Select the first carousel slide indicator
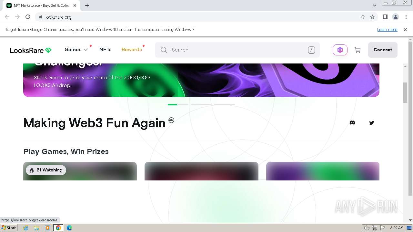The width and height of the screenshot is (413, 232). [178, 105]
